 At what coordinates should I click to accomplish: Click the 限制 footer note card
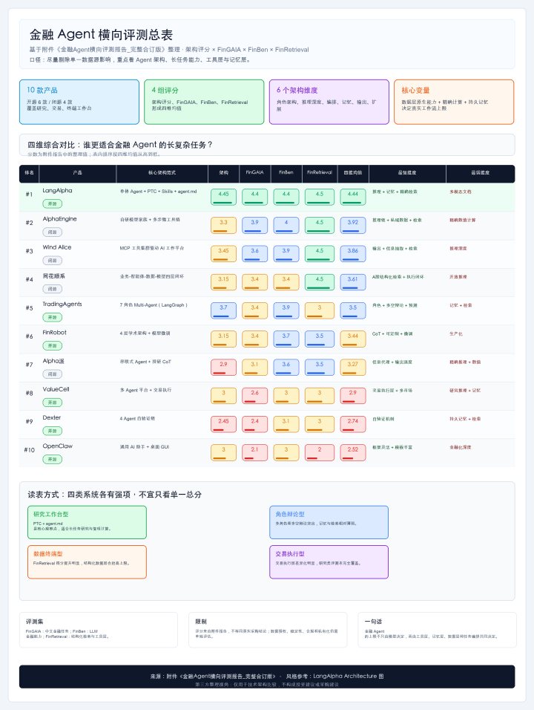[268, 630]
